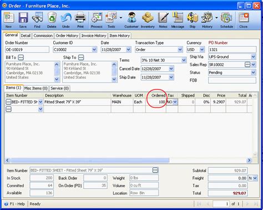Click the Ship forklift icon
263x210 pixels.
click(x=193, y=20)
